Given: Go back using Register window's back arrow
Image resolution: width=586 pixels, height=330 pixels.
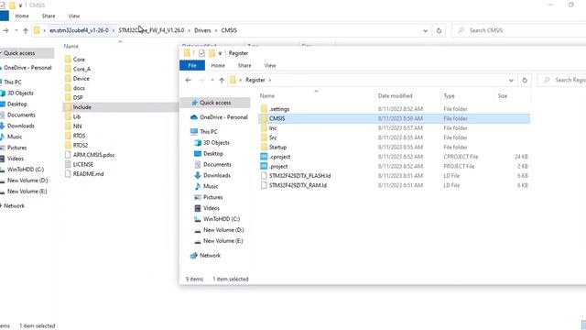Looking at the screenshot, I should pos(188,80).
